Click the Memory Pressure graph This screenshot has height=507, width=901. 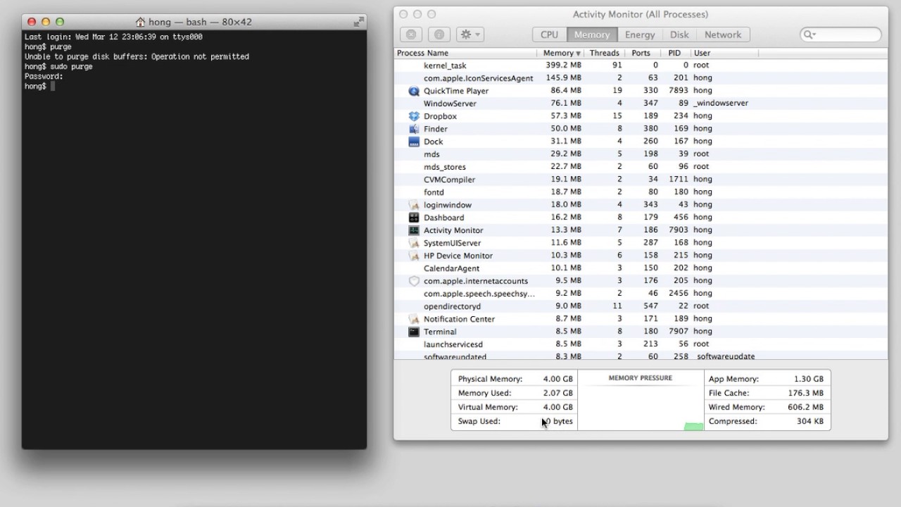641,407
